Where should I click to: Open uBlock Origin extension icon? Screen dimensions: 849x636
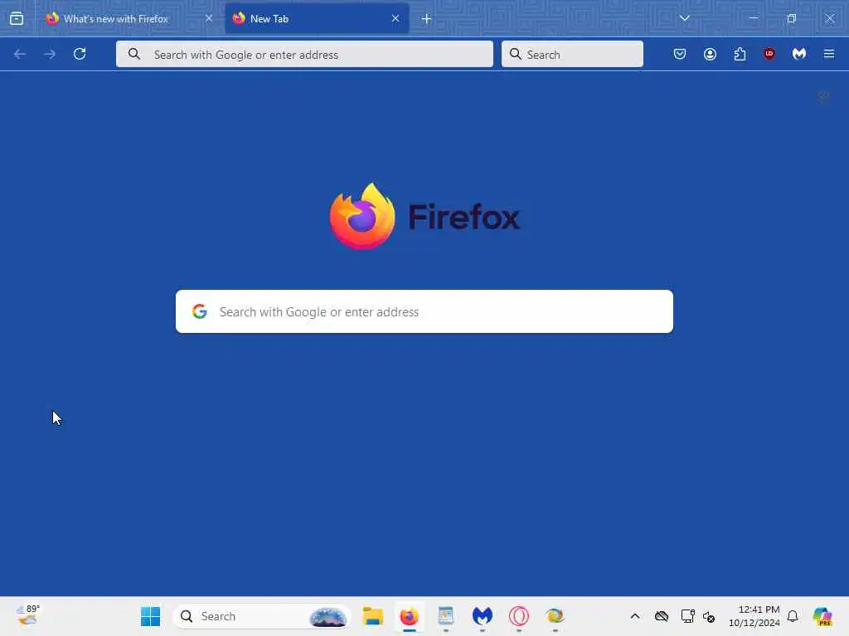769,54
